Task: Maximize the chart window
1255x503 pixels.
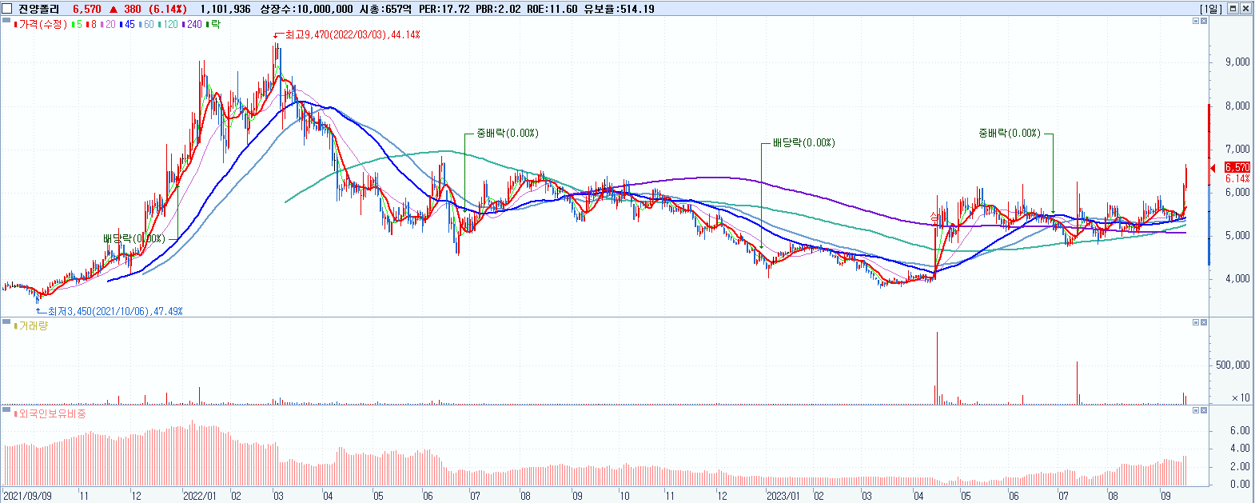Action: [1233, 9]
